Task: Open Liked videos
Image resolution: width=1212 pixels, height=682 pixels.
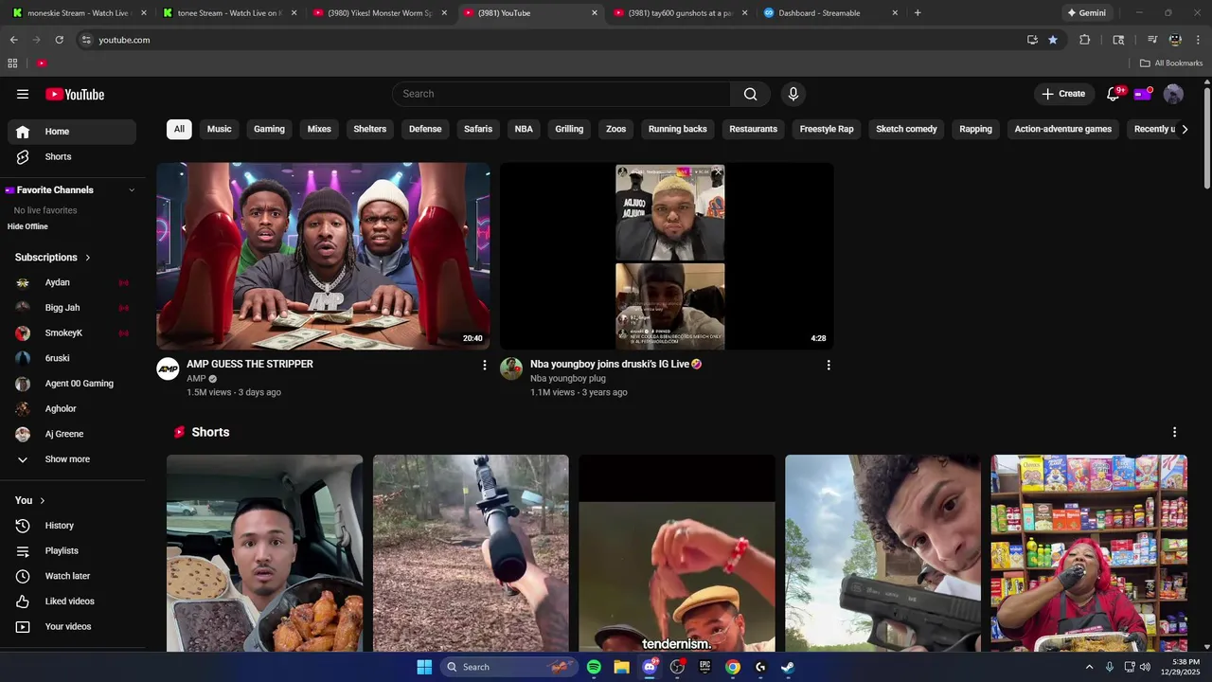Action: [x=72, y=601]
